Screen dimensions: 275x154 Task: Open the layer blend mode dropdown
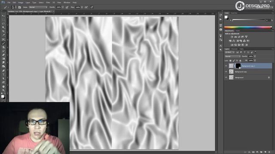coord(232,56)
